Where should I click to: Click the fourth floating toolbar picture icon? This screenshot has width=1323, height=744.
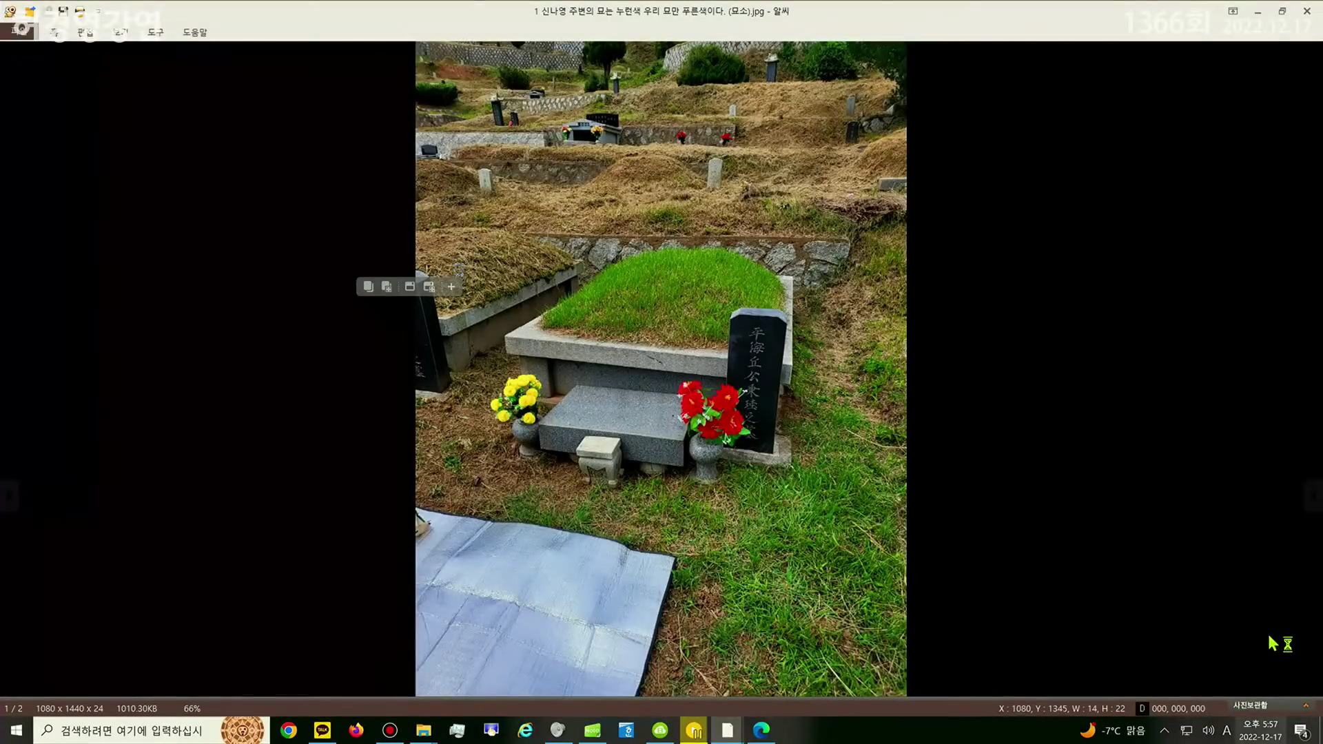click(x=429, y=287)
